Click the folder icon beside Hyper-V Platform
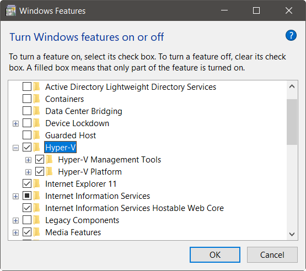This screenshot has height=271, width=306. [x=49, y=171]
